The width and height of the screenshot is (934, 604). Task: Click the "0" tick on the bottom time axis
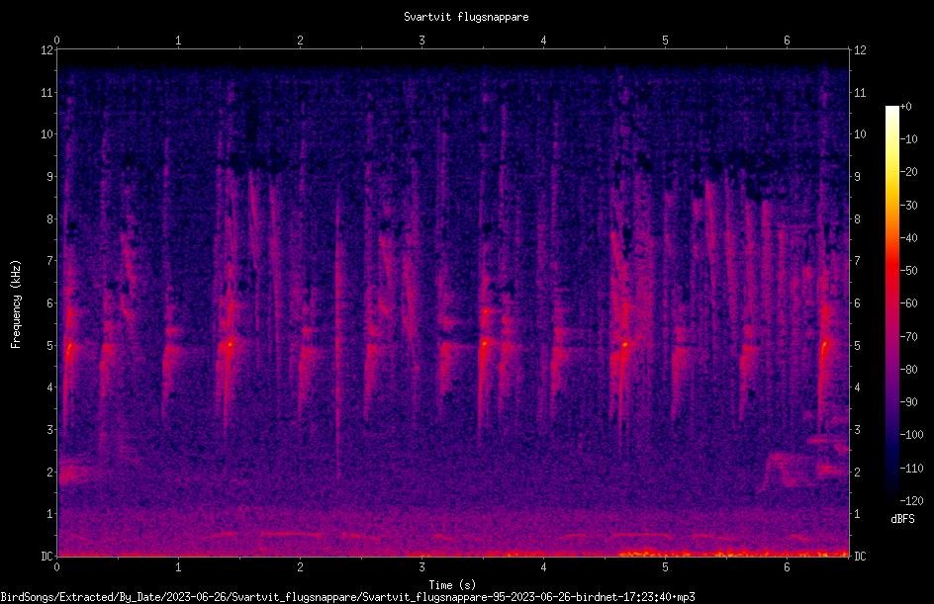tap(56, 567)
